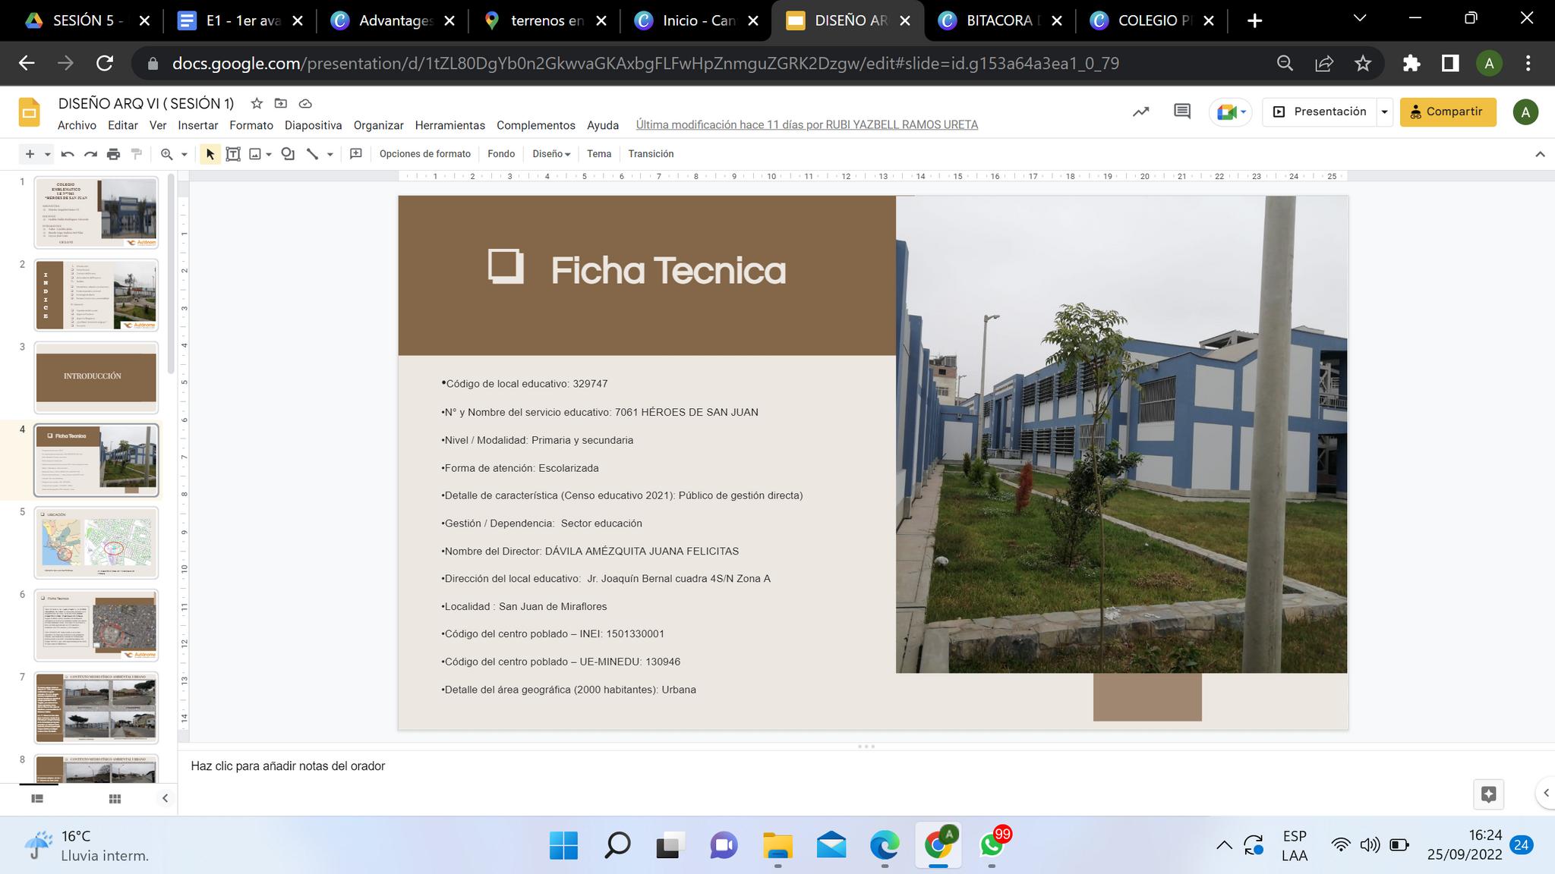Open the Herramientas menu

[x=449, y=125]
